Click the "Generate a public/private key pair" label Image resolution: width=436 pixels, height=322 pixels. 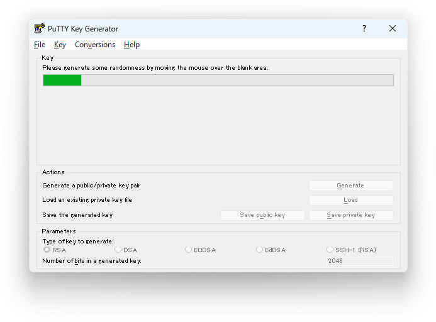click(x=91, y=186)
